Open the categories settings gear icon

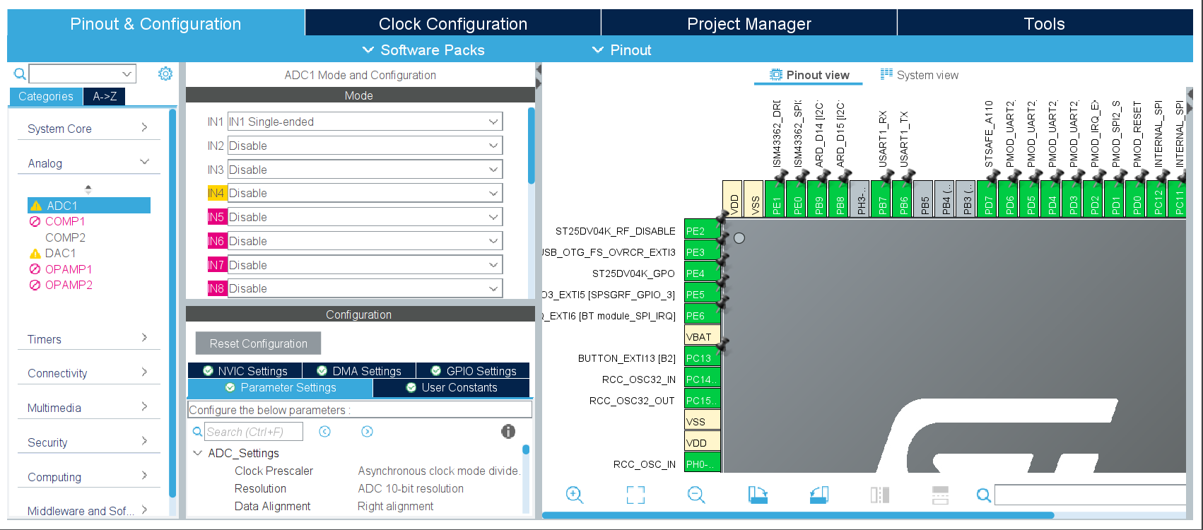point(165,73)
